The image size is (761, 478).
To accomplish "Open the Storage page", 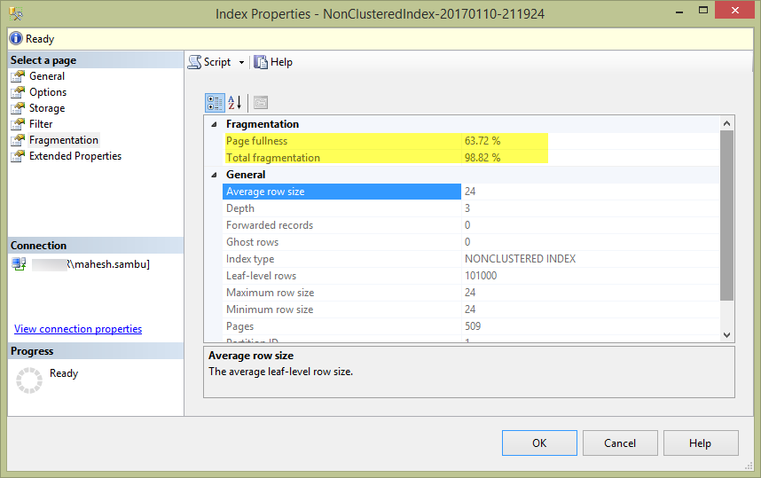I will coord(47,108).
